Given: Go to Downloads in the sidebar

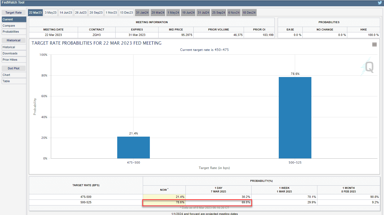Looking at the screenshot, I should point(14,53).
